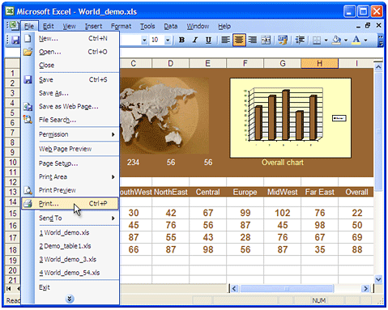
Task: Open the View menu
Action: [x=69, y=26]
